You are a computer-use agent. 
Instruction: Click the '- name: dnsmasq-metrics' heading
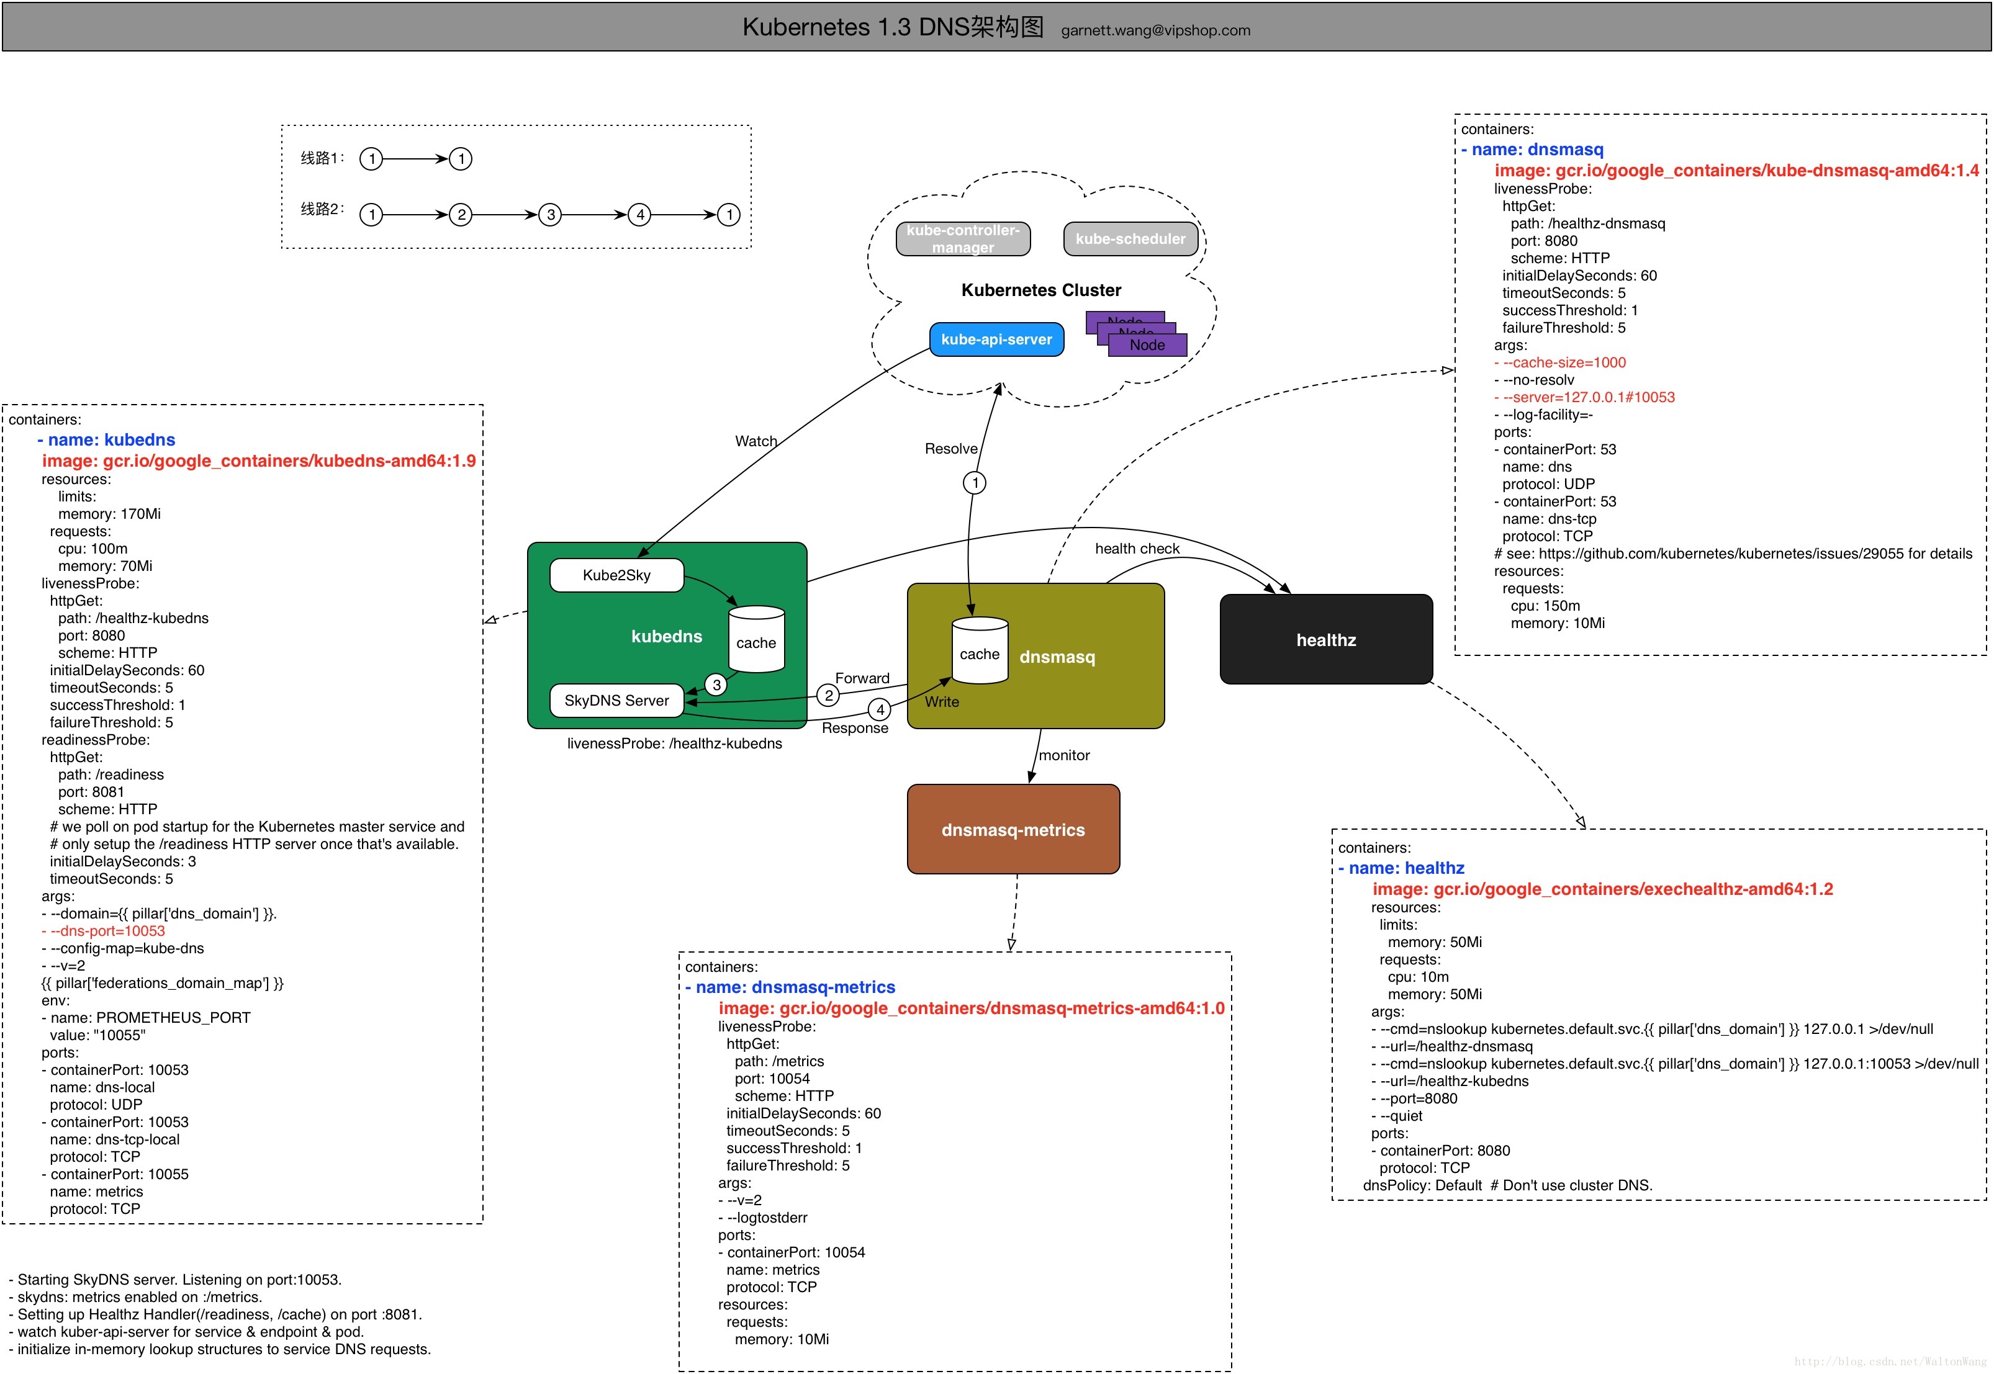tap(790, 987)
